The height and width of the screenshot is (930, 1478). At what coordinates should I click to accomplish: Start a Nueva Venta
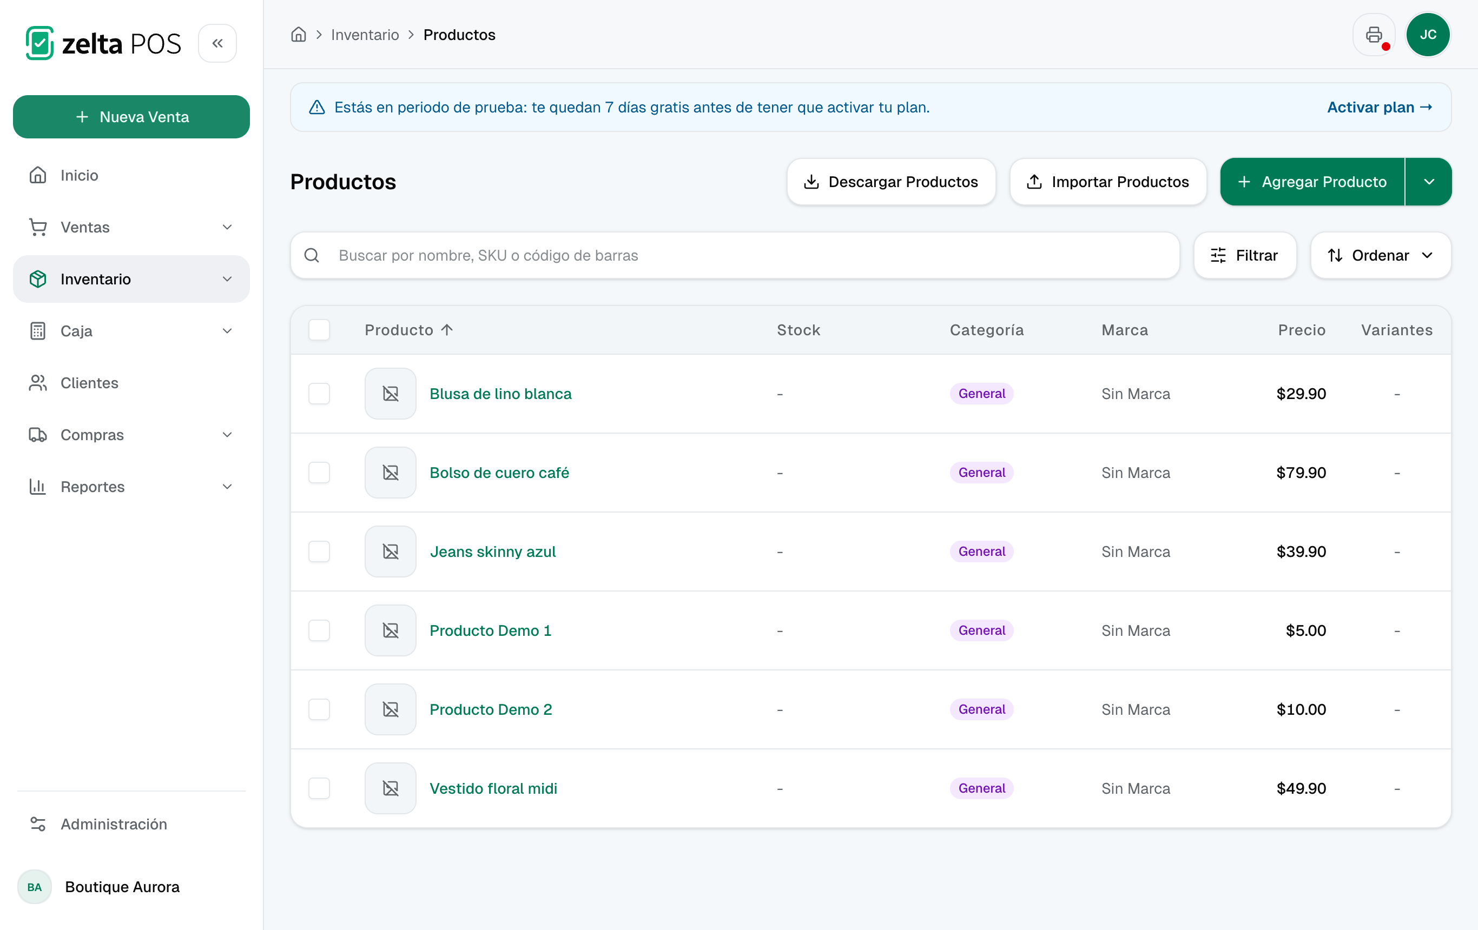[x=131, y=117]
